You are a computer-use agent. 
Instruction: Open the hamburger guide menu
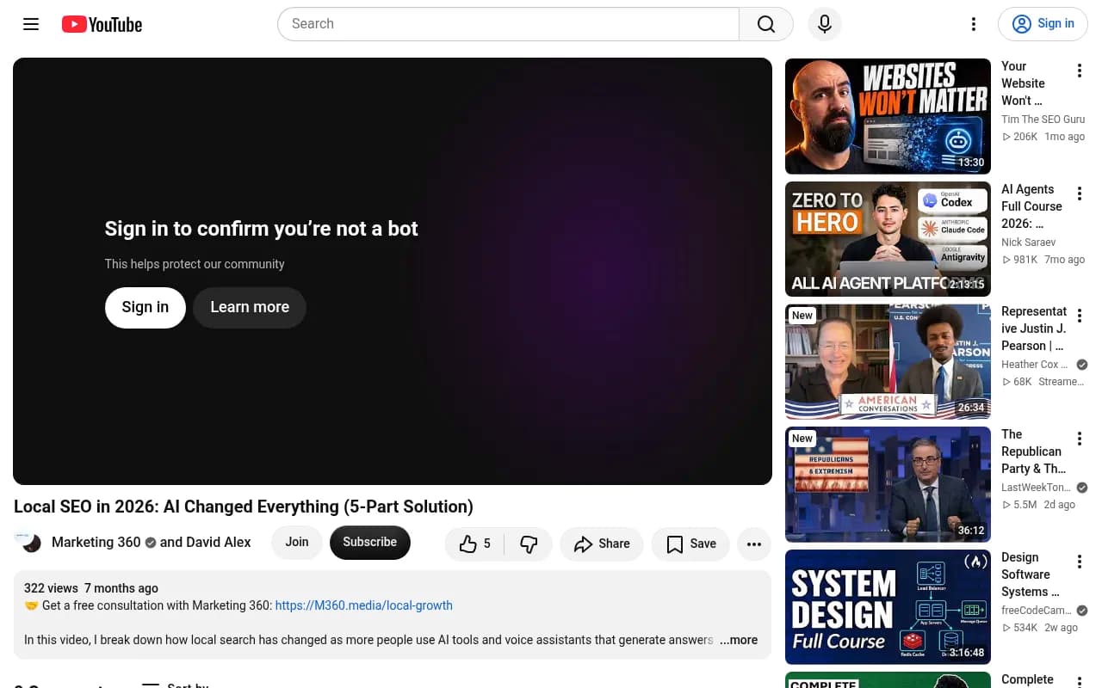31,24
